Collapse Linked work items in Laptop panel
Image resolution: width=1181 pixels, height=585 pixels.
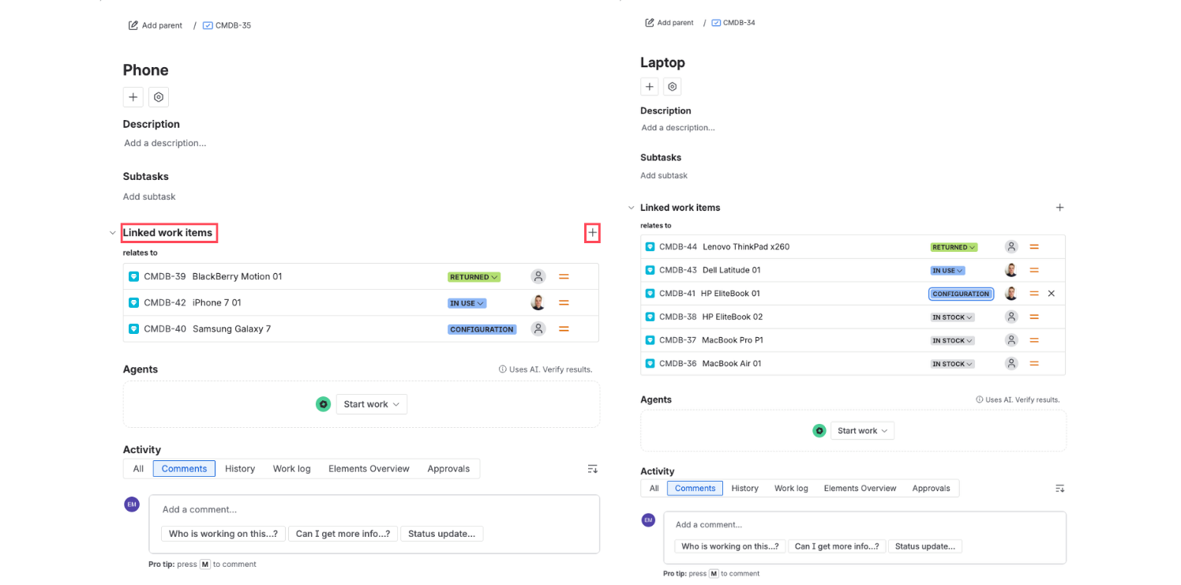click(631, 208)
